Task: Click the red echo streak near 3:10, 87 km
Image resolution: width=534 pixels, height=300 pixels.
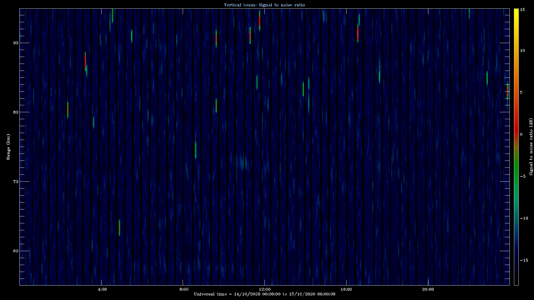Action: coord(85,61)
